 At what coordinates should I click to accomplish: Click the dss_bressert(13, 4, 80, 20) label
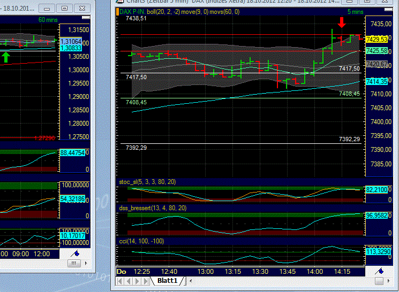pos(153,208)
